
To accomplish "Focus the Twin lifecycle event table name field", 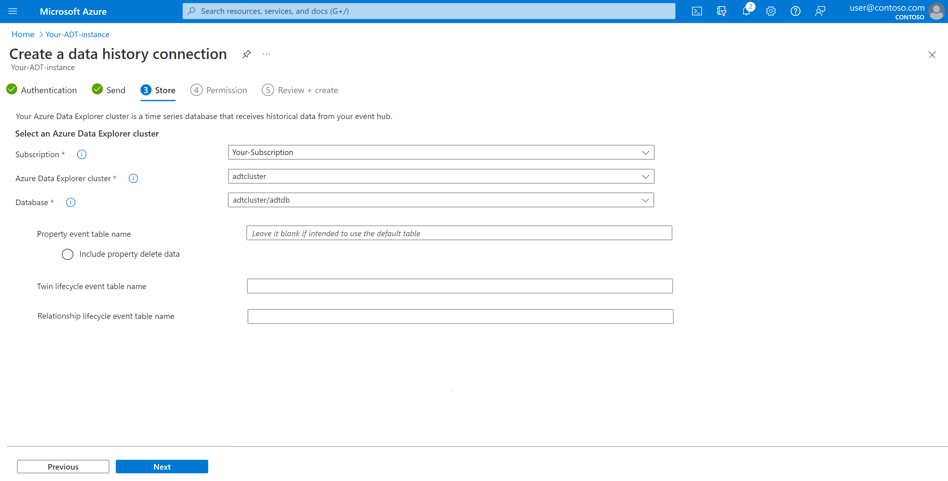I will coord(460,286).
